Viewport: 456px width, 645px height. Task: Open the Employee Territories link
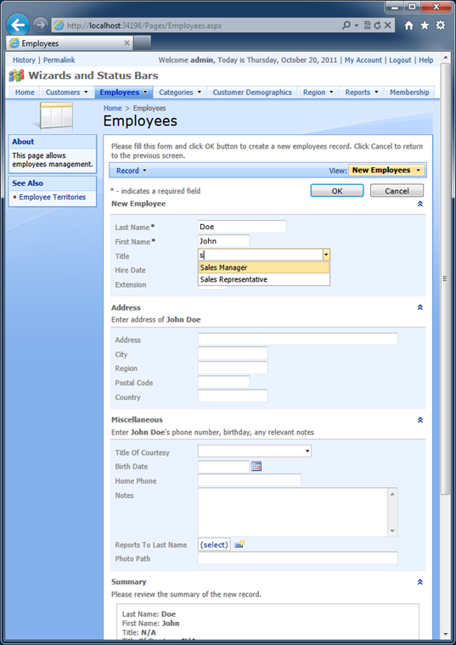tap(53, 197)
